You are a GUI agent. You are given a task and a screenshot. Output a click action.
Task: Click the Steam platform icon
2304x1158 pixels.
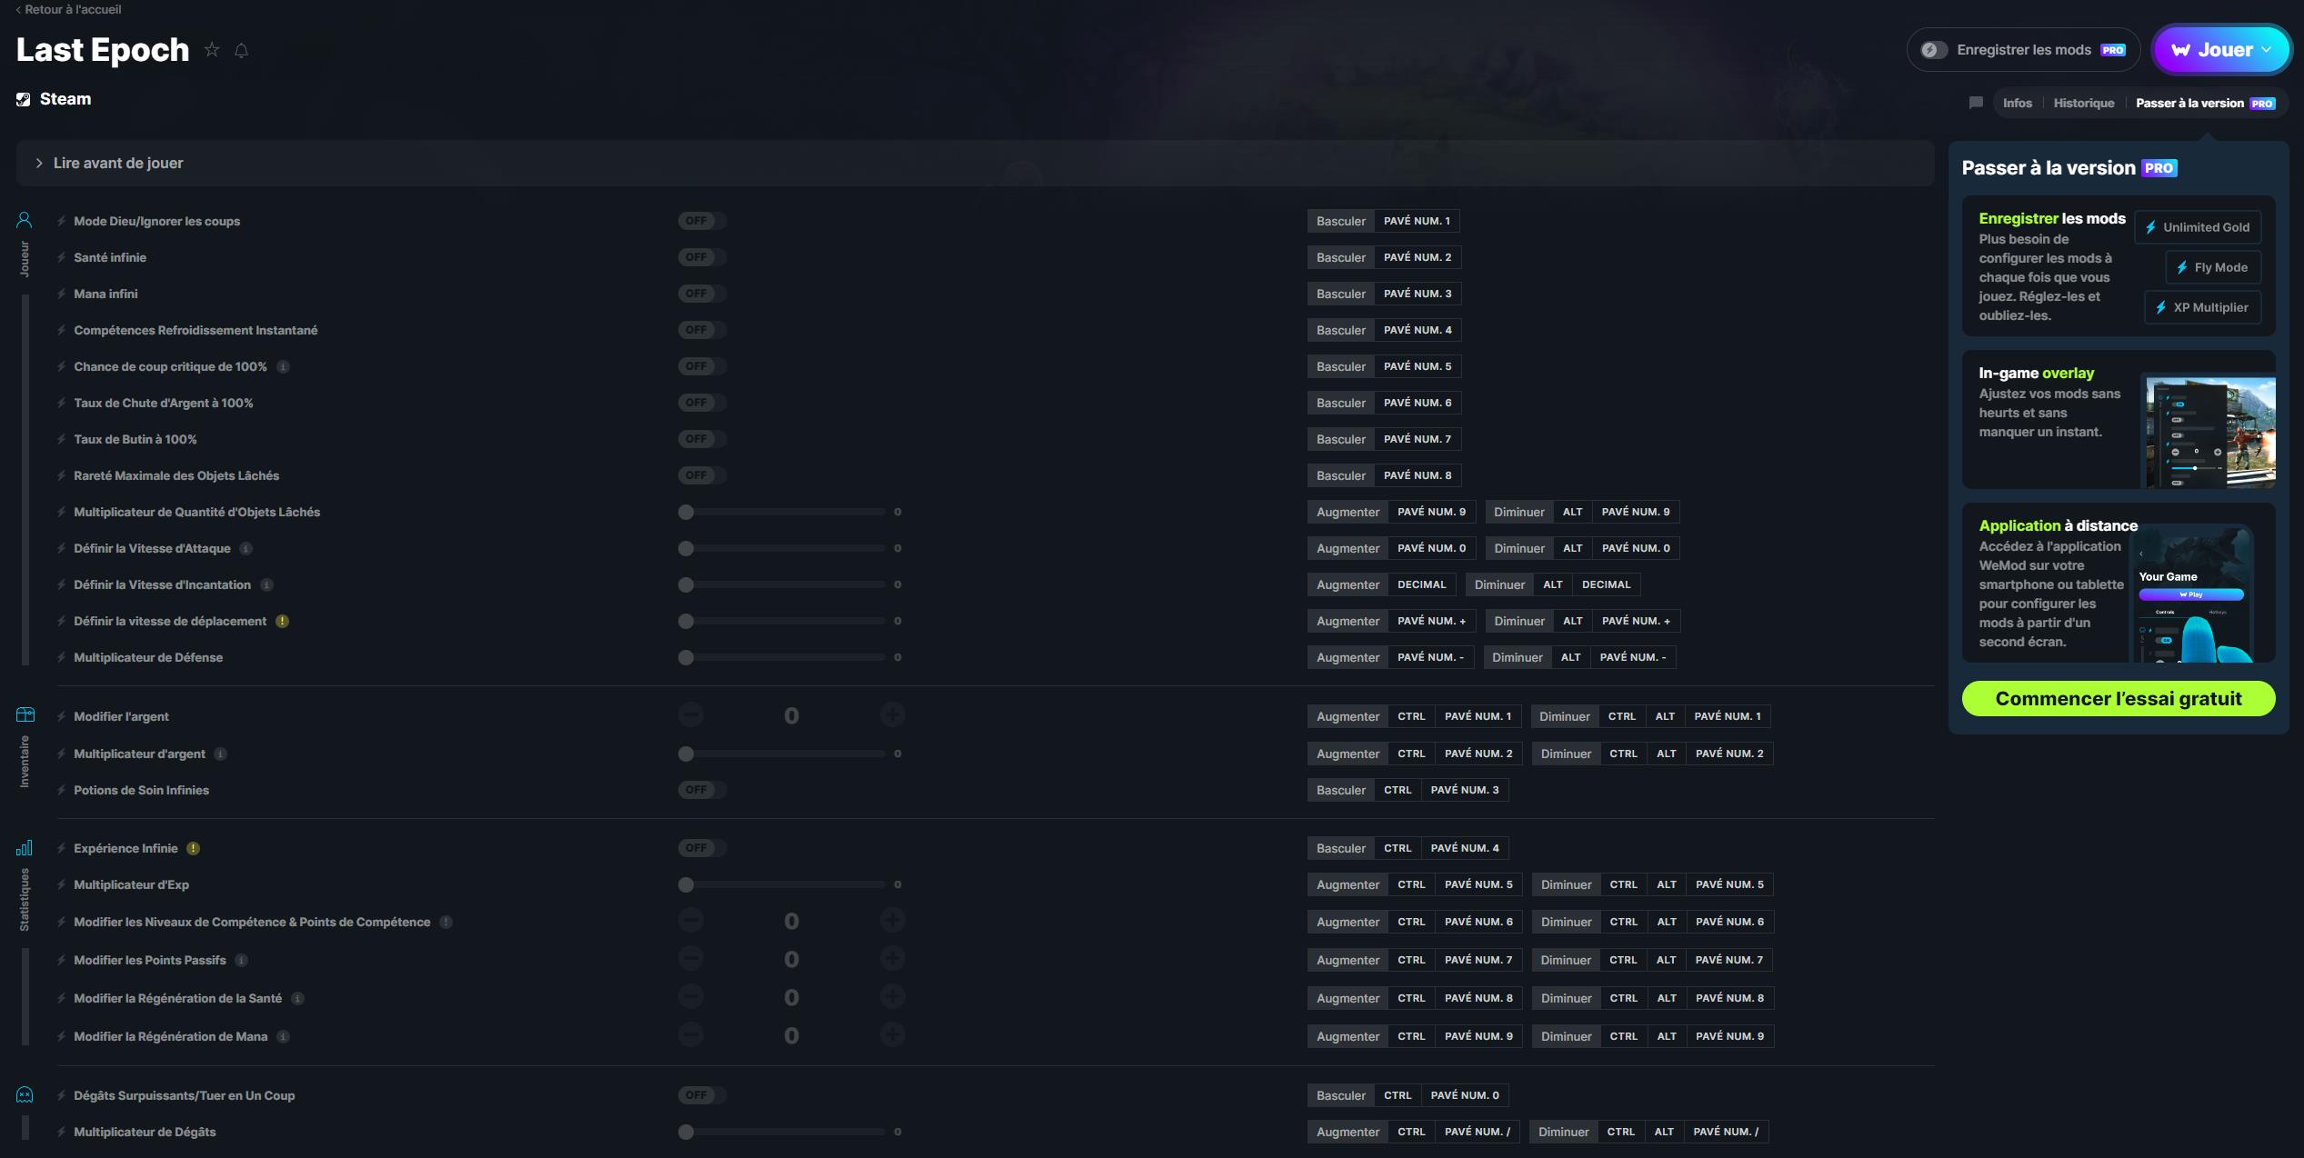pos(23,98)
